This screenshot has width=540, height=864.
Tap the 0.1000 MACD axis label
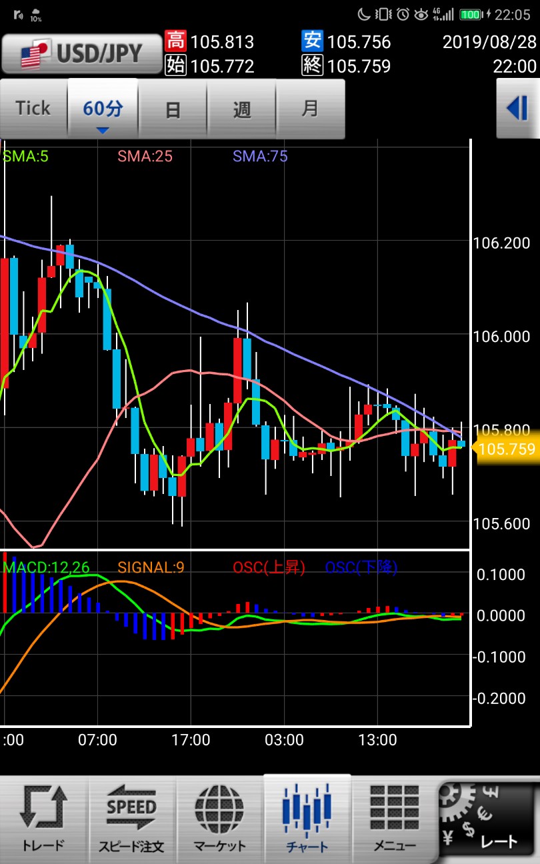pyautogui.click(x=501, y=574)
